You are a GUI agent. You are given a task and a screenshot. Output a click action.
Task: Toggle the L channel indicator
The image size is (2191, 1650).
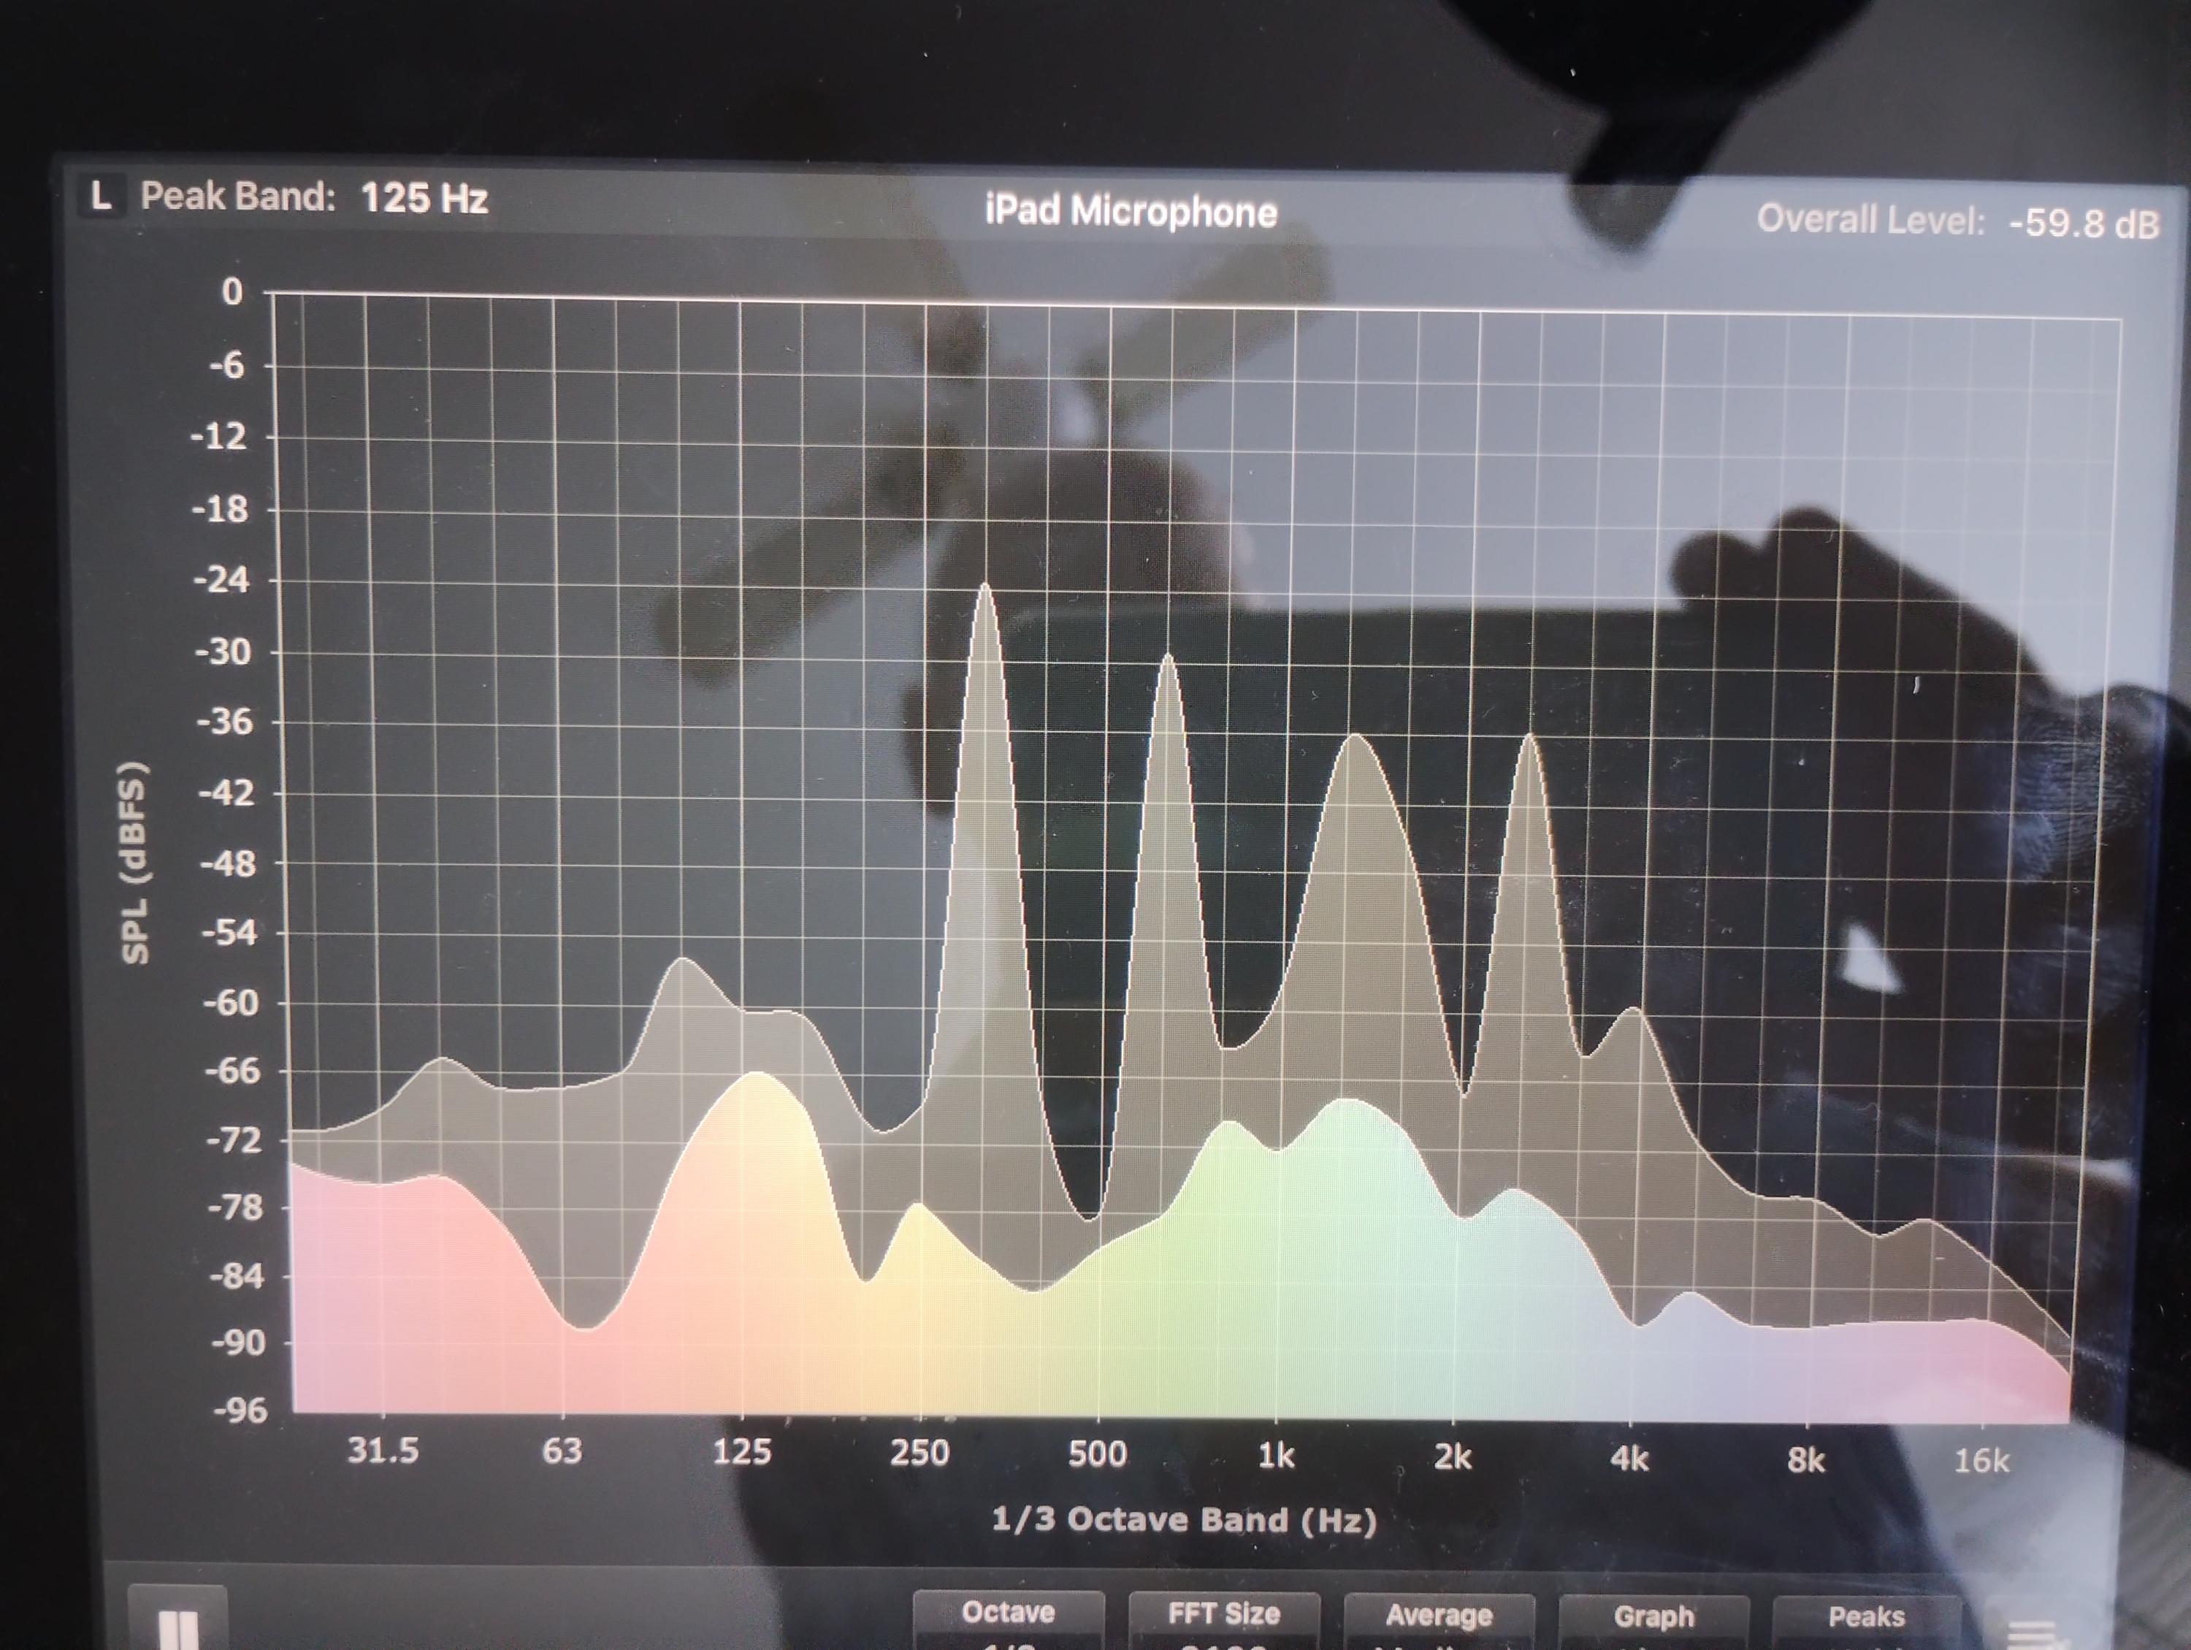pos(101,195)
